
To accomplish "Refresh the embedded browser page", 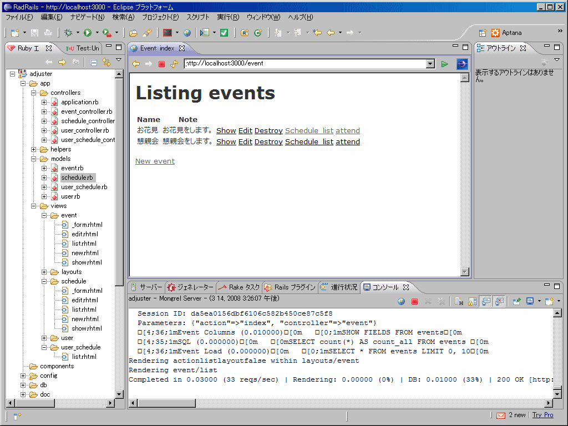I will click(174, 64).
